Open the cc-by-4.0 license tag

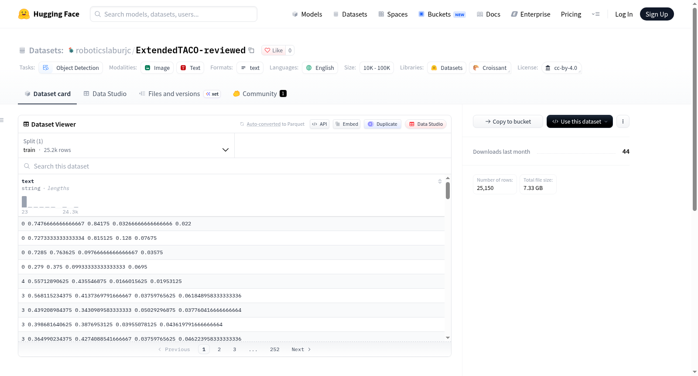pos(561,68)
